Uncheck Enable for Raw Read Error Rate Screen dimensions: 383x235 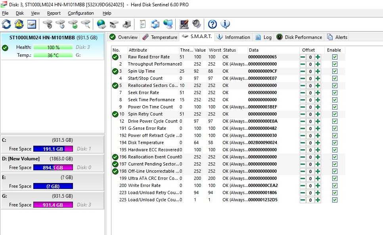pos(335,57)
